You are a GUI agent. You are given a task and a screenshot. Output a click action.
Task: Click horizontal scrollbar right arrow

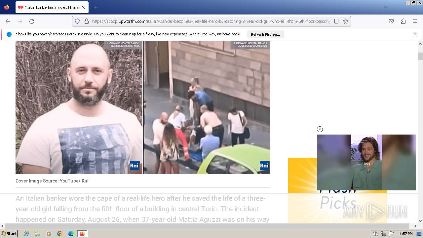[415, 226]
